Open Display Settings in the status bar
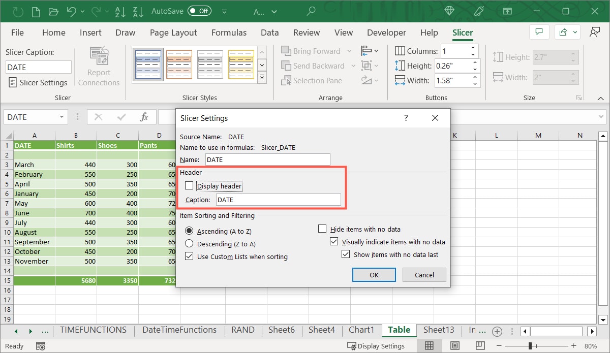610x353 pixels. (377, 346)
